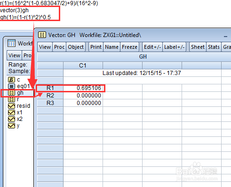
Task: Click the Workfile window title icon
Action: tap(11, 43)
